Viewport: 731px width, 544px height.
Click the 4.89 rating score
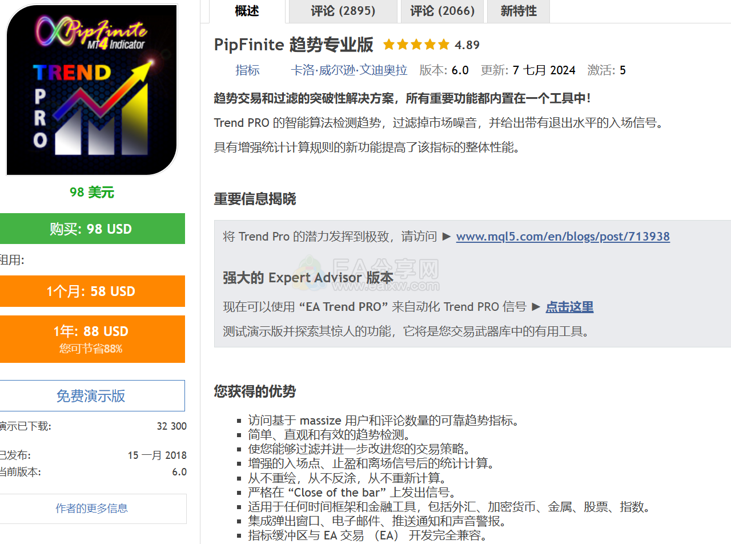click(x=467, y=45)
